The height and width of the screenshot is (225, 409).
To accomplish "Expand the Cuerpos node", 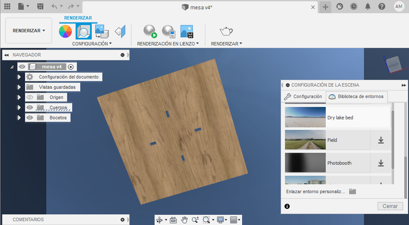I will coord(19,107).
